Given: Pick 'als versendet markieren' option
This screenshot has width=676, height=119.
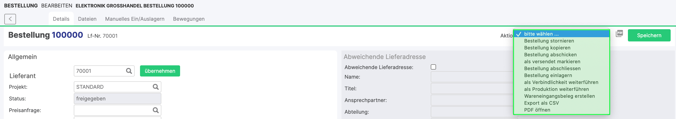Looking at the screenshot, I should tap(552, 62).
